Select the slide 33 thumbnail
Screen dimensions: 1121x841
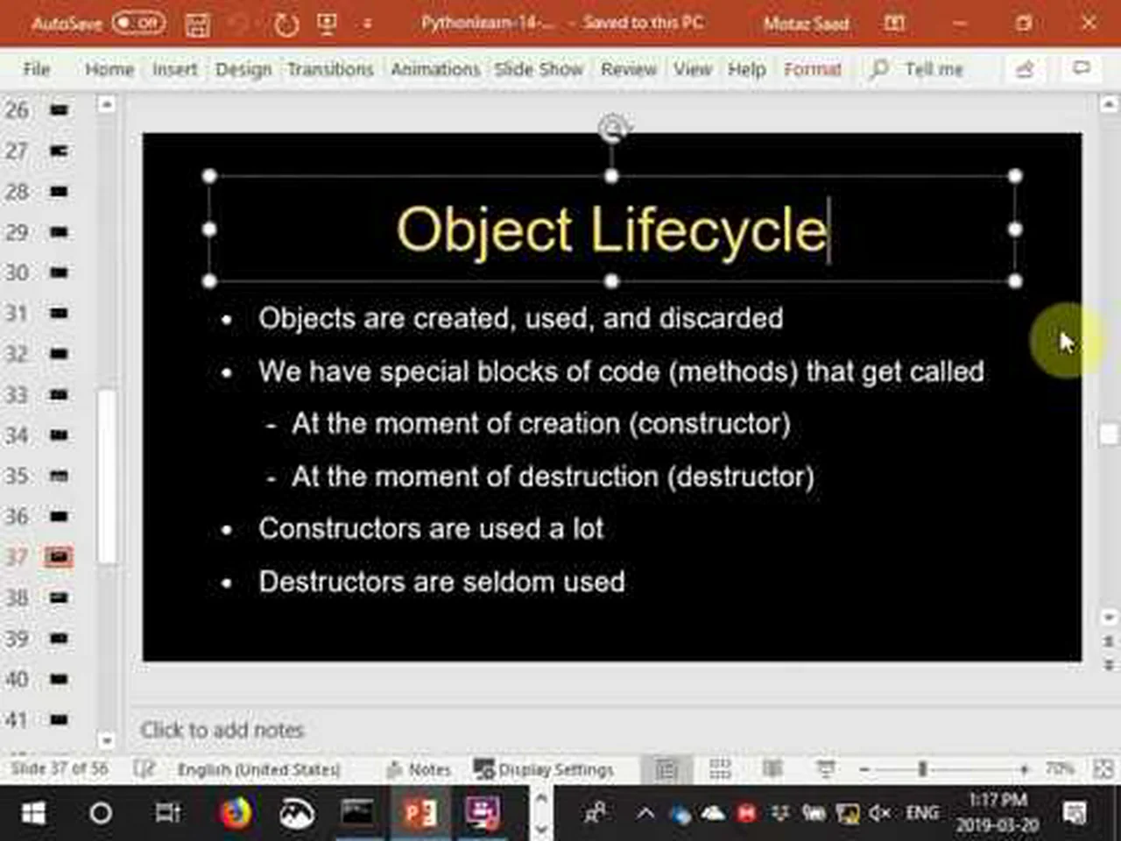[59, 395]
